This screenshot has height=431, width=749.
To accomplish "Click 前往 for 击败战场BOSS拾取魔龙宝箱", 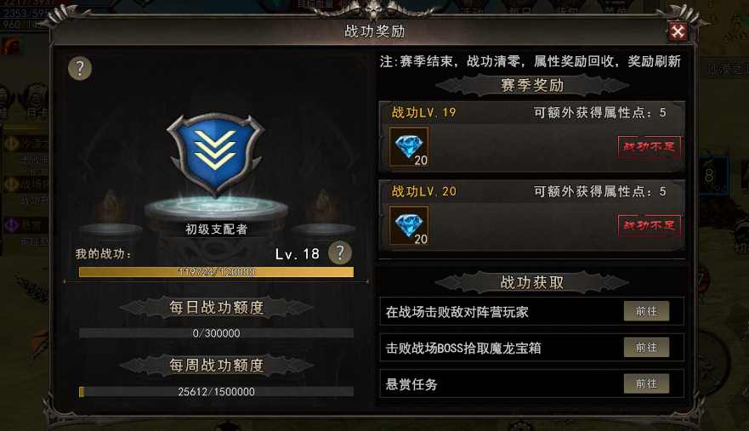I will tap(646, 348).
